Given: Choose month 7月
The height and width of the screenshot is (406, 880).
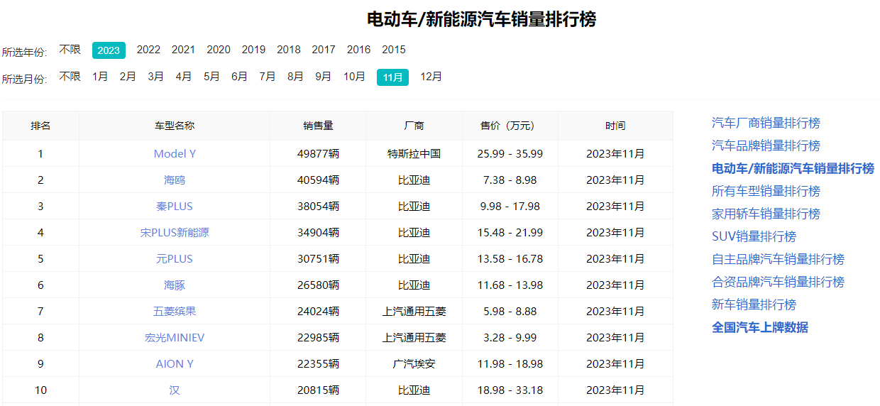Looking at the screenshot, I should (268, 77).
